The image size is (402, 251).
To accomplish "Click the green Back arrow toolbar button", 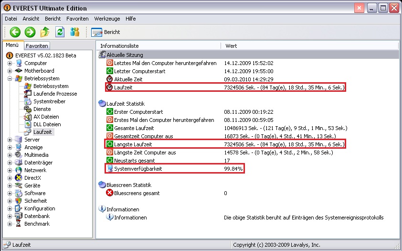I will (x=15, y=32).
